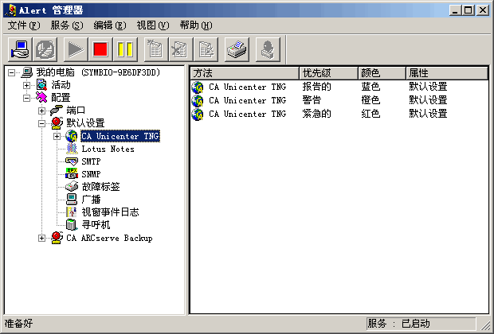Image resolution: width=494 pixels, height=334 pixels.
Task: Select the 端口 tree item
Action: click(x=76, y=111)
